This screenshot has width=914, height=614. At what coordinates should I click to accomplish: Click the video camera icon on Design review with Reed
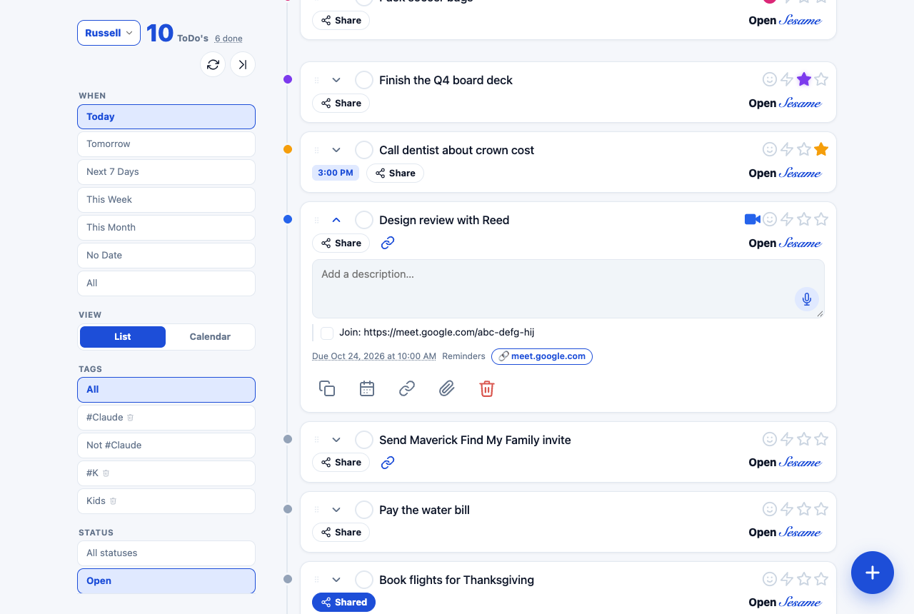coord(752,219)
